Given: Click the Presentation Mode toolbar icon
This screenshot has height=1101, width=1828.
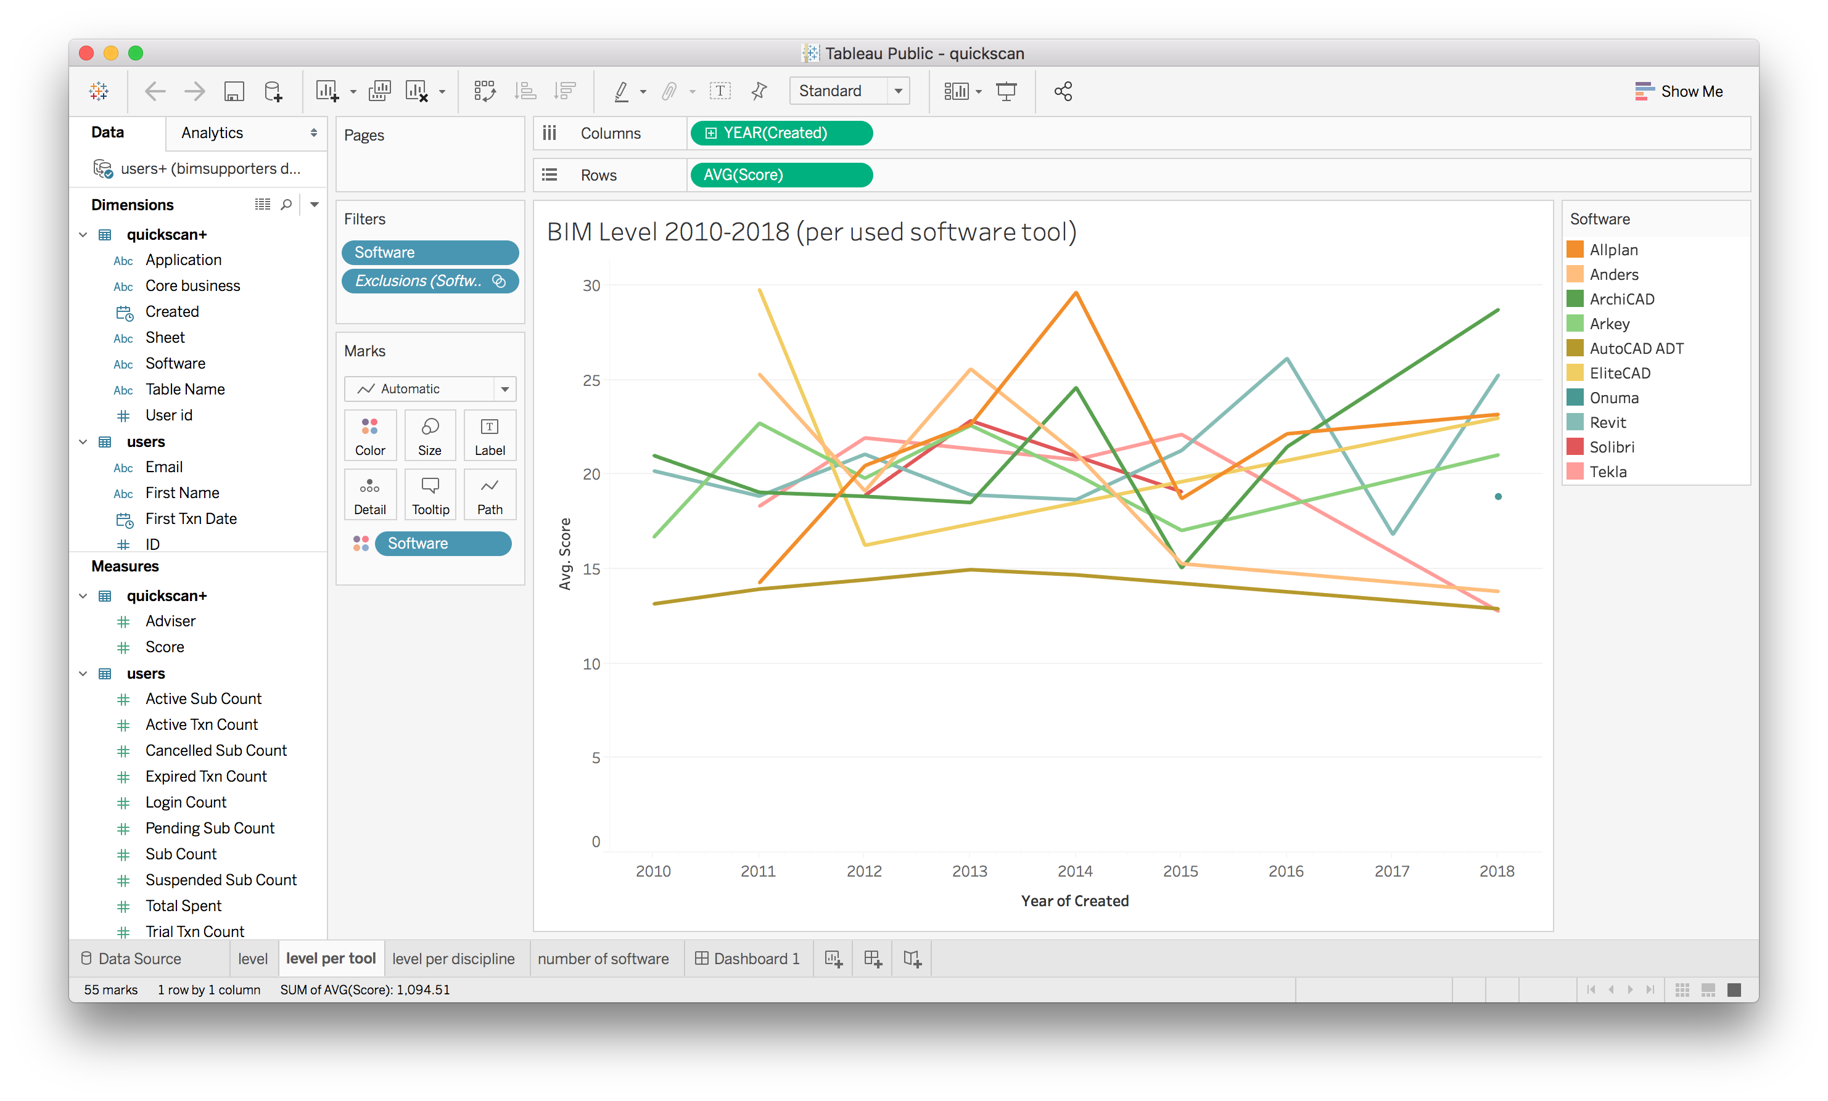Looking at the screenshot, I should pyautogui.click(x=1006, y=91).
